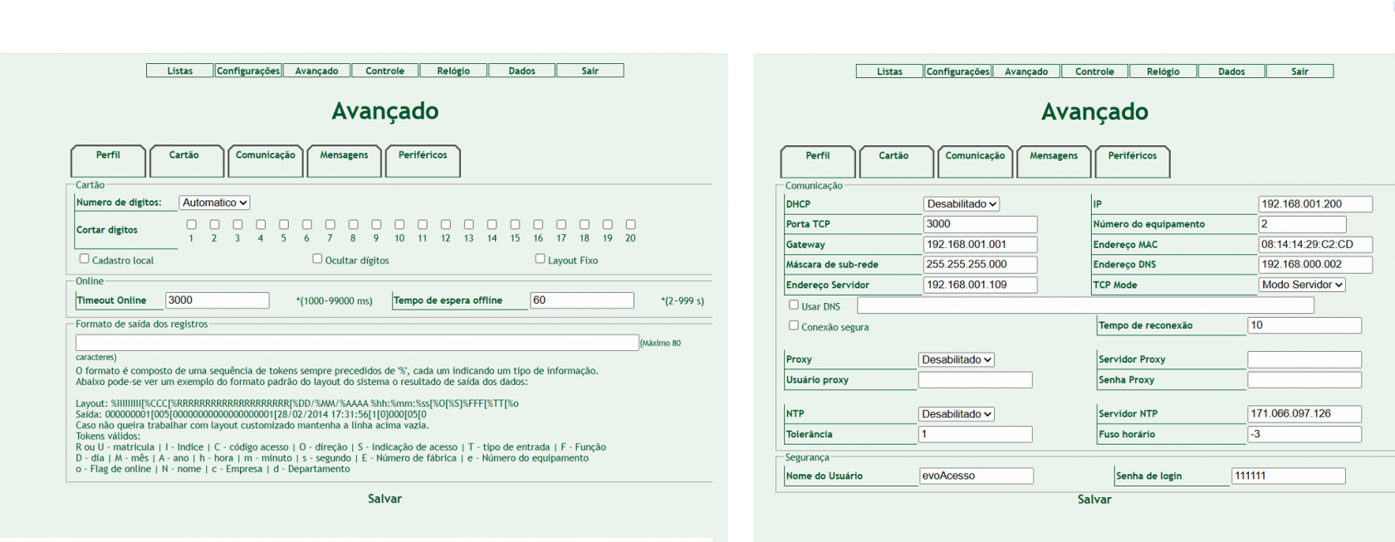The image size is (1395, 542).
Task: Click Sair on the left Cartão page
Action: tap(590, 71)
